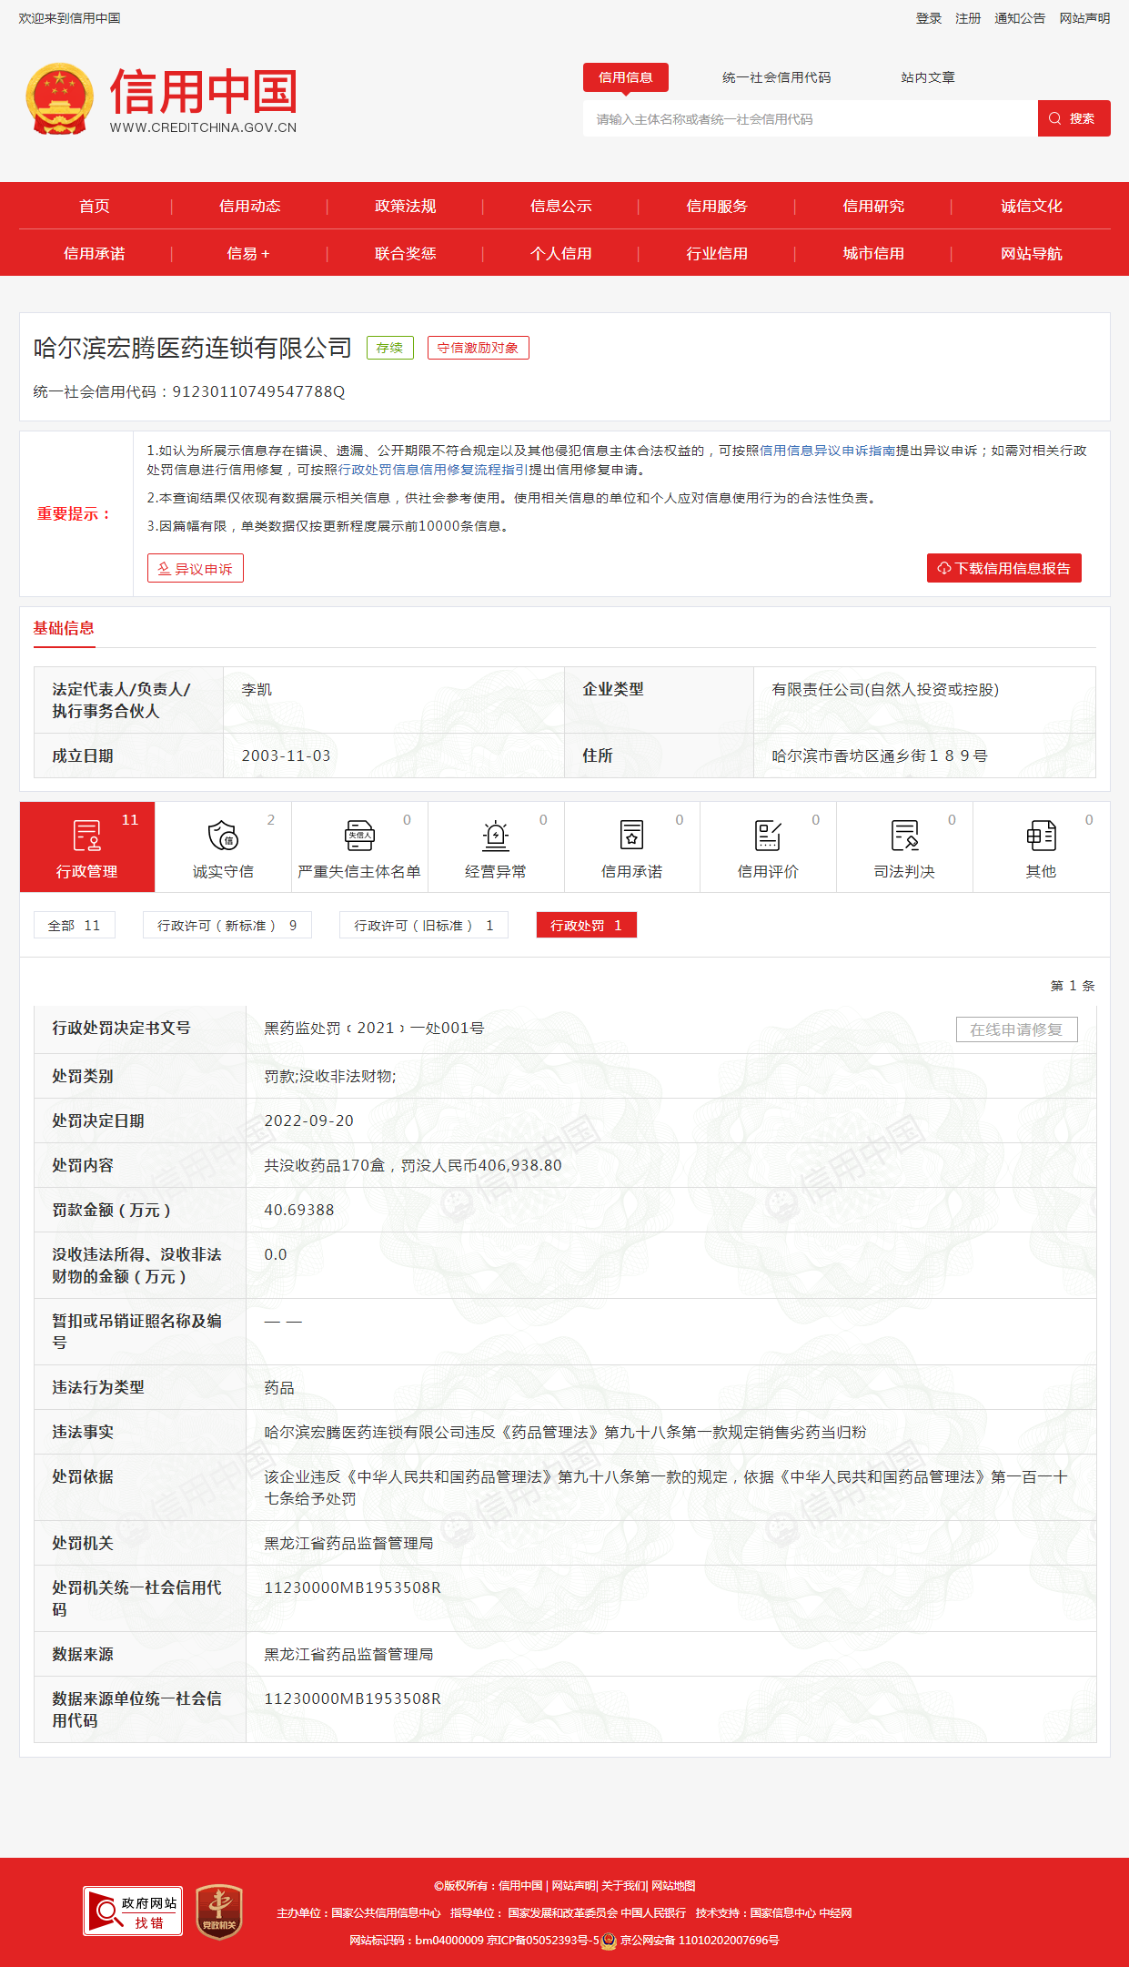This screenshot has height=1967, width=1129.
Task: Open the 个人信用 navigation item
Action: 561,253
